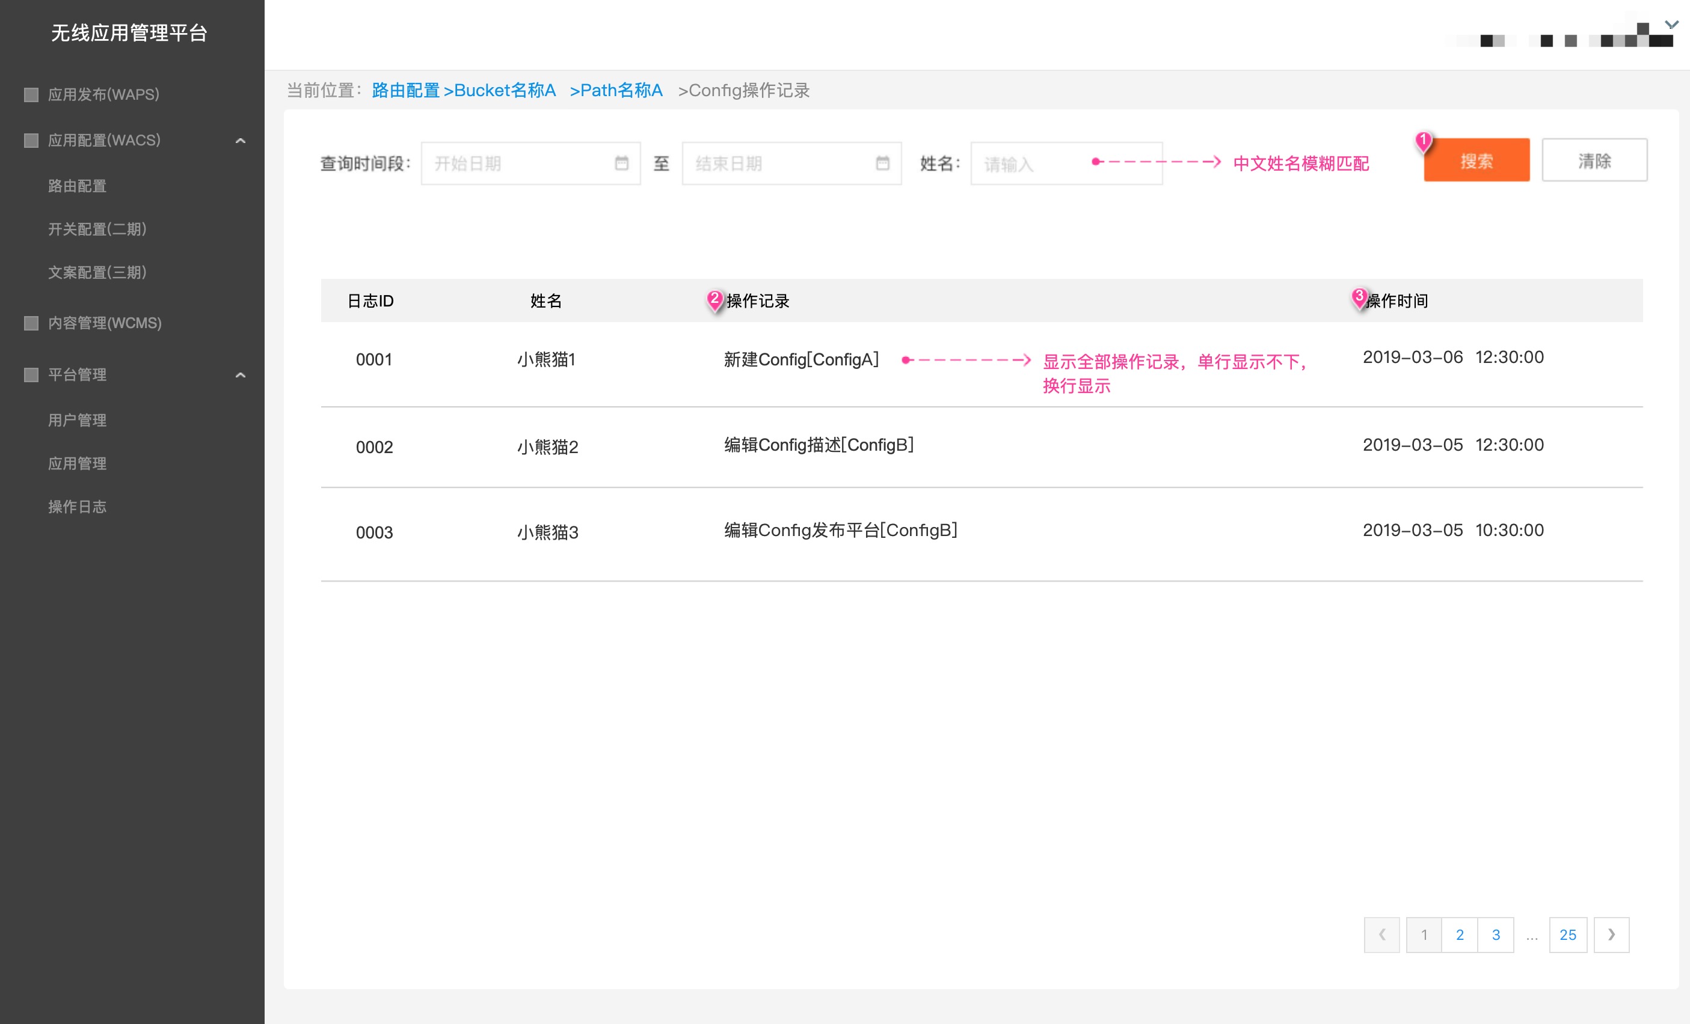This screenshot has height=1024, width=1690.
Task: Click the 无线应用管理平台 title
Action: pyautogui.click(x=129, y=33)
